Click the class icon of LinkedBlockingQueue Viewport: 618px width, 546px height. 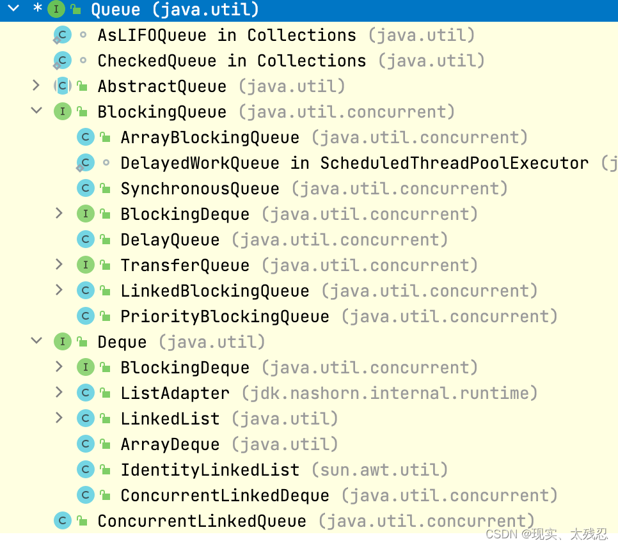click(x=85, y=291)
